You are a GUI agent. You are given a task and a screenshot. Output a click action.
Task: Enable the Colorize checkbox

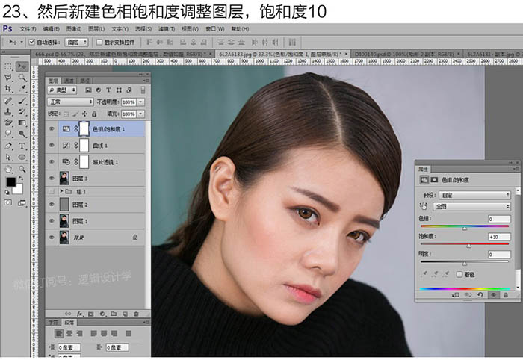pos(459,274)
